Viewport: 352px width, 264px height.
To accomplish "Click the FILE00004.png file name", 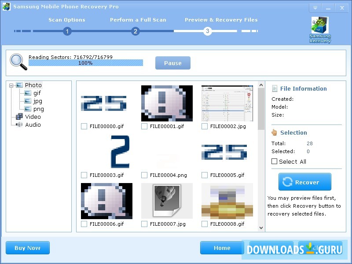I will pos(169,175).
